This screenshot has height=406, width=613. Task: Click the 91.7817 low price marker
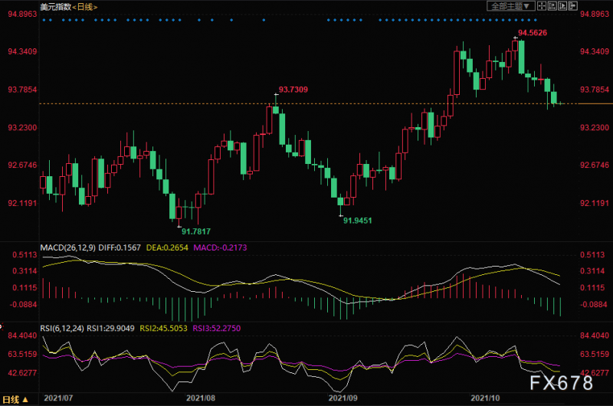195,231
